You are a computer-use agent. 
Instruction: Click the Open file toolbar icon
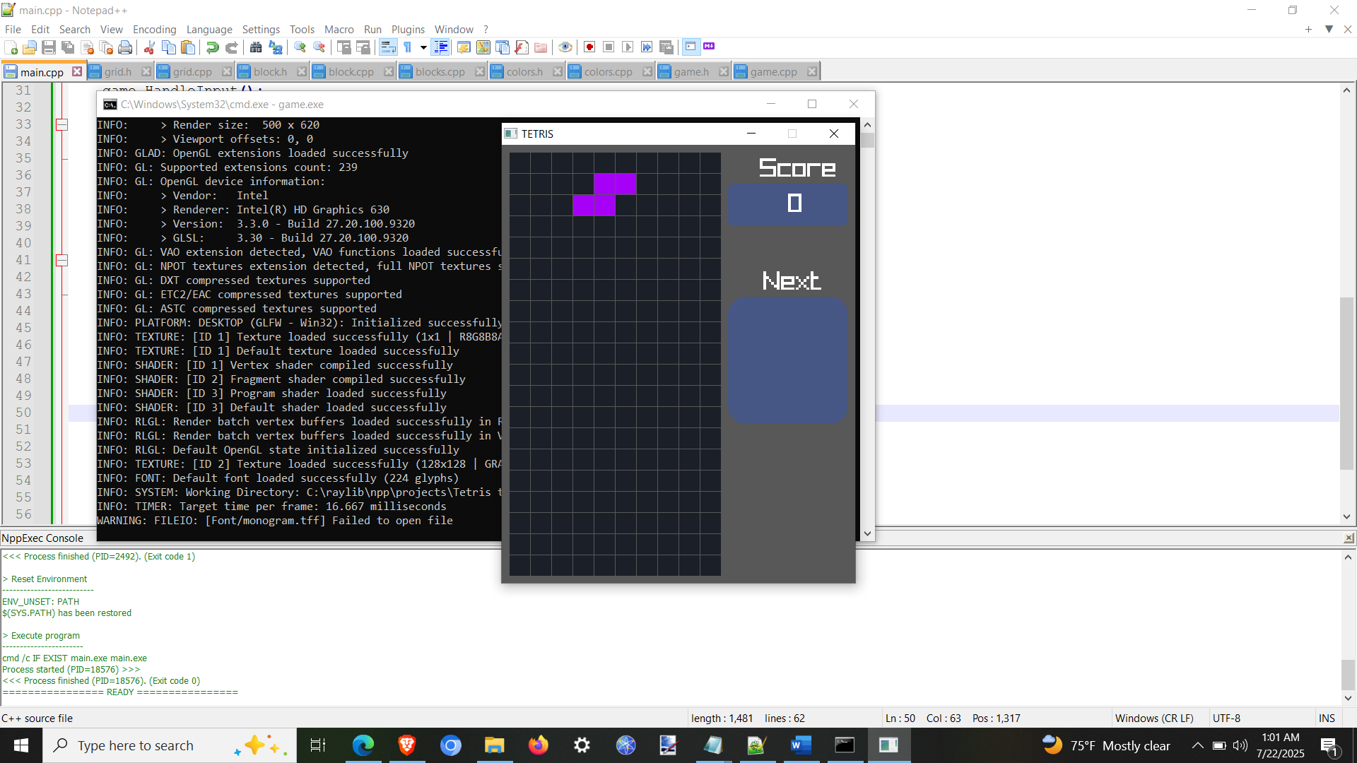click(30, 47)
